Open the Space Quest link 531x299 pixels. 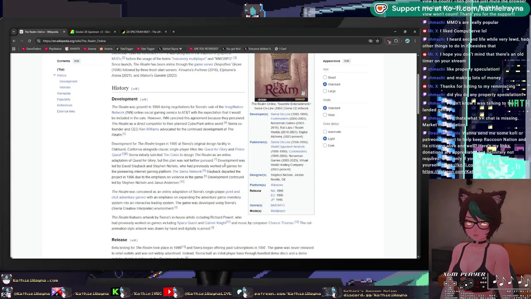pyautogui.click(x=187, y=223)
